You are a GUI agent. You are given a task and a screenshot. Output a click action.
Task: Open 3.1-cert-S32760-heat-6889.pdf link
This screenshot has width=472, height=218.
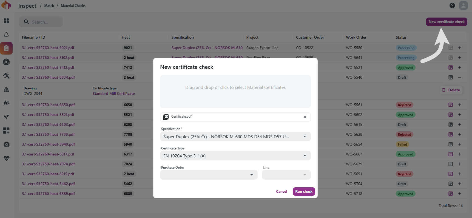tap(48, 194)
